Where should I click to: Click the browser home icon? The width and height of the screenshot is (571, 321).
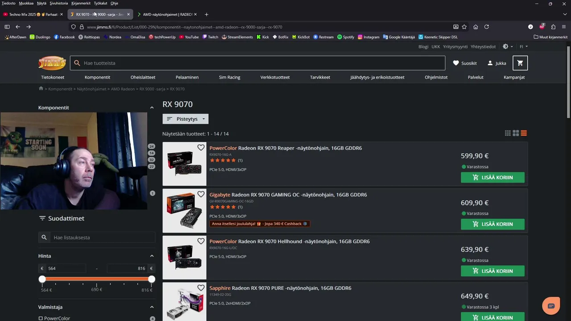pyautogui.click(x=476, y=27)
